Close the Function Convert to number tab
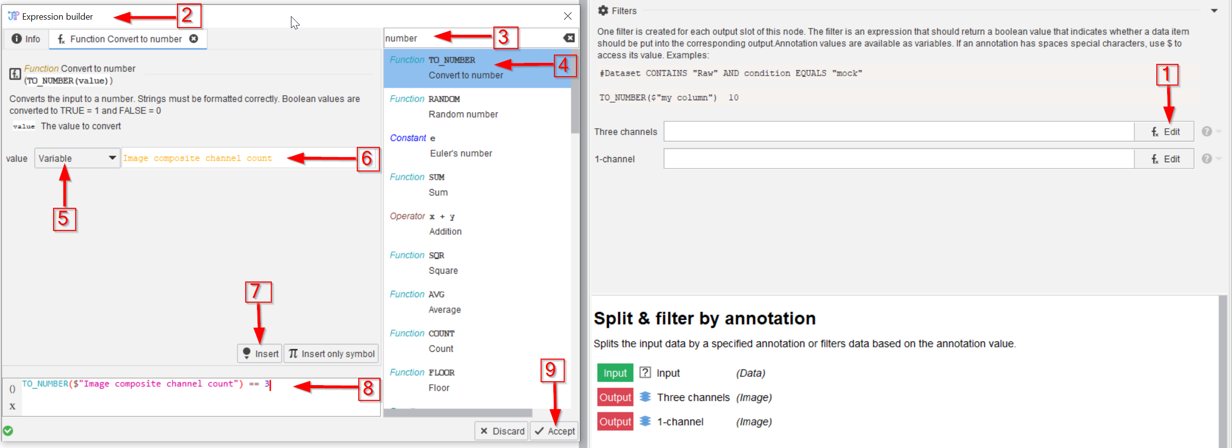 pyautogui.click(x=194, y=39)
